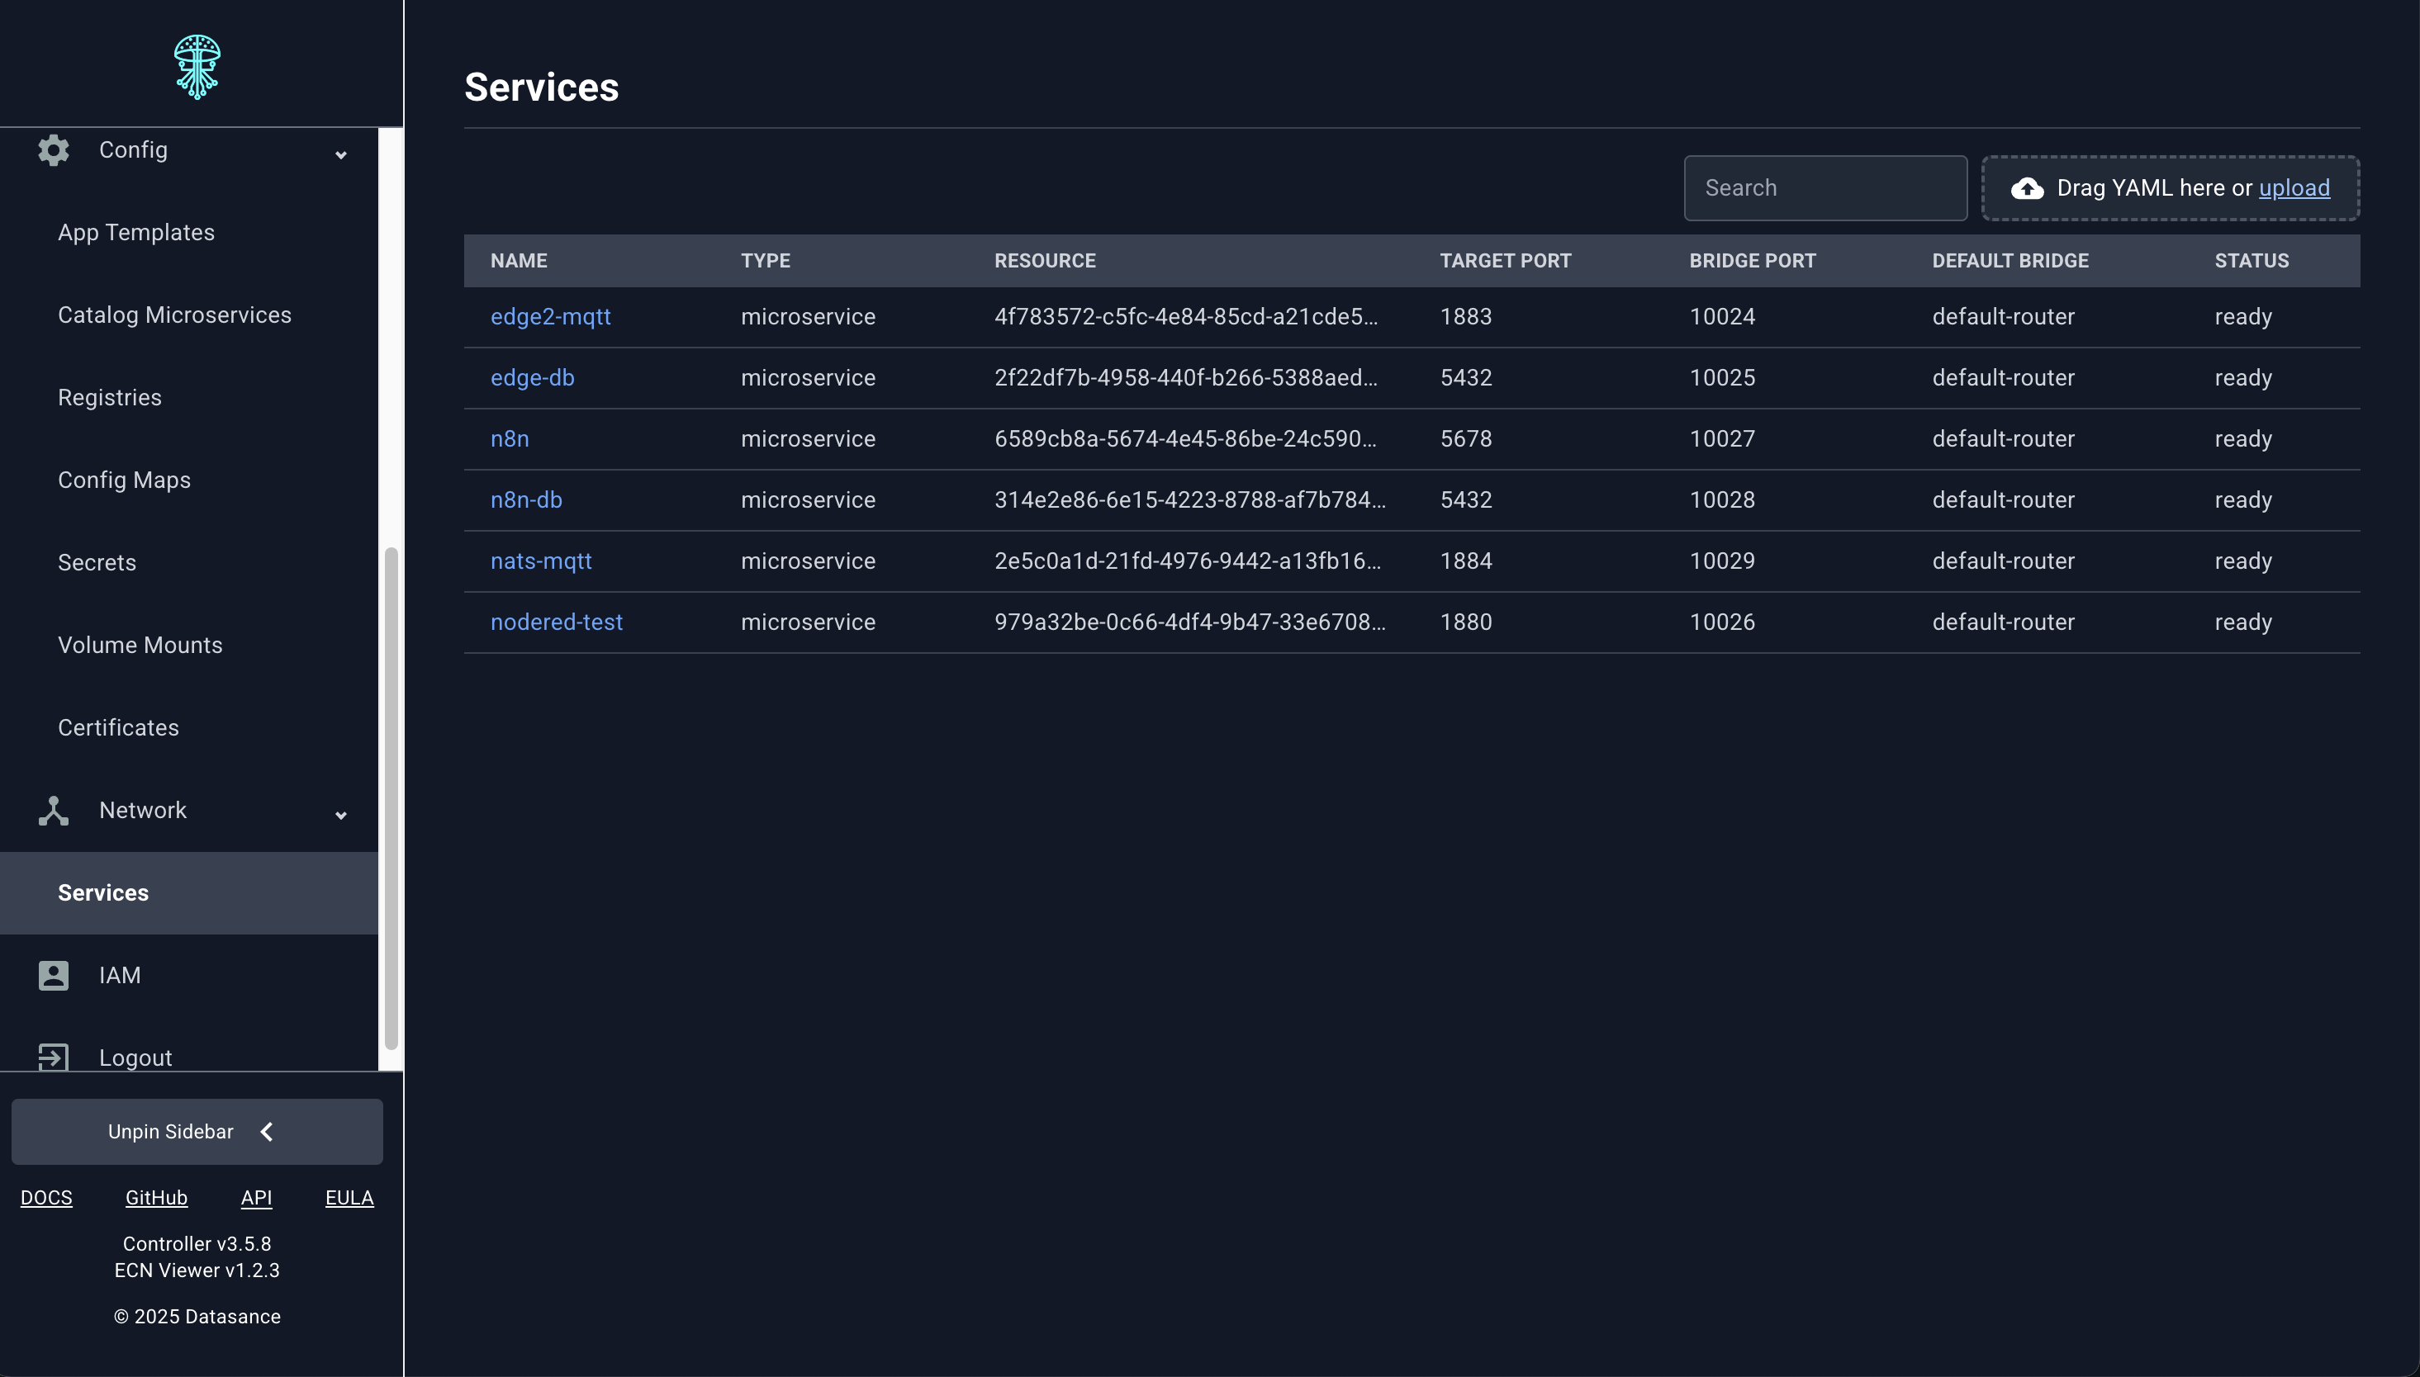The width and height of the screenshot is (2420, 1377).
Task: Click inside the Search field
Action: [x=1824, y=187]
